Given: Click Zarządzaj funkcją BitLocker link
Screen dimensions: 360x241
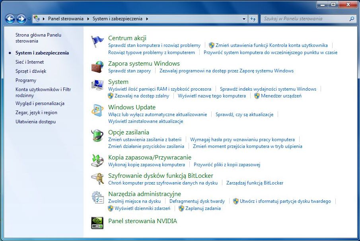Looking at the screenshot, I should click(x=255, y=183).
